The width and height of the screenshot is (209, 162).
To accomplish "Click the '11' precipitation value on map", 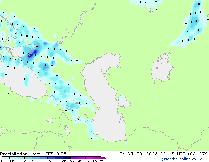I will (x=29, y=54).
